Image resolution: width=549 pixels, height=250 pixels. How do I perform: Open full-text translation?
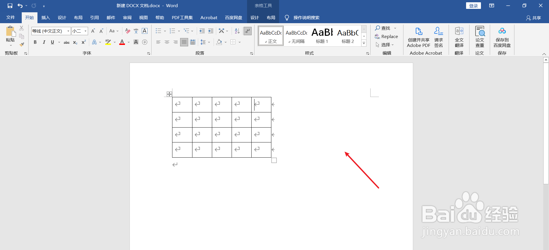click(x=459, y=37)
